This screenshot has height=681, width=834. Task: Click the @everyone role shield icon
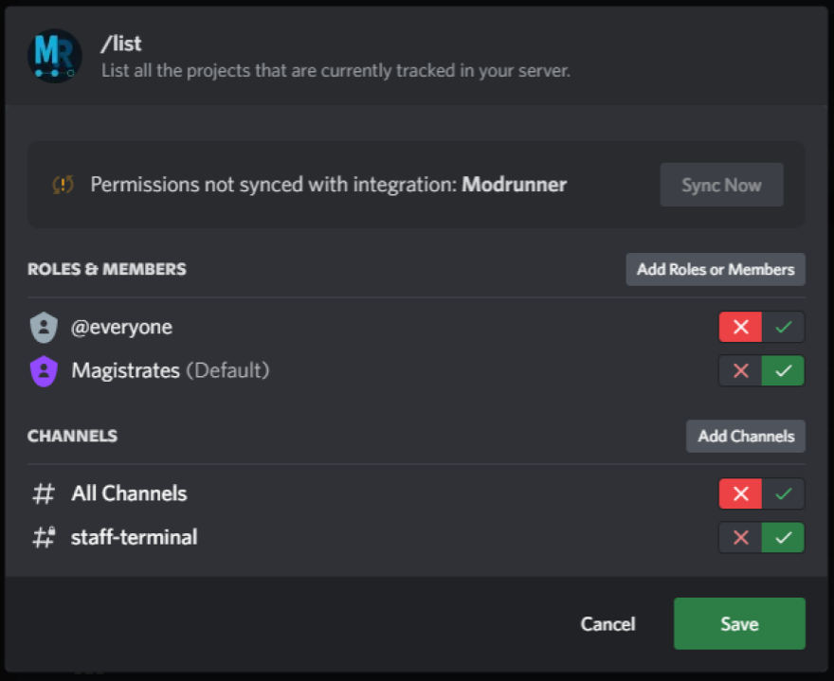[44, 328]
